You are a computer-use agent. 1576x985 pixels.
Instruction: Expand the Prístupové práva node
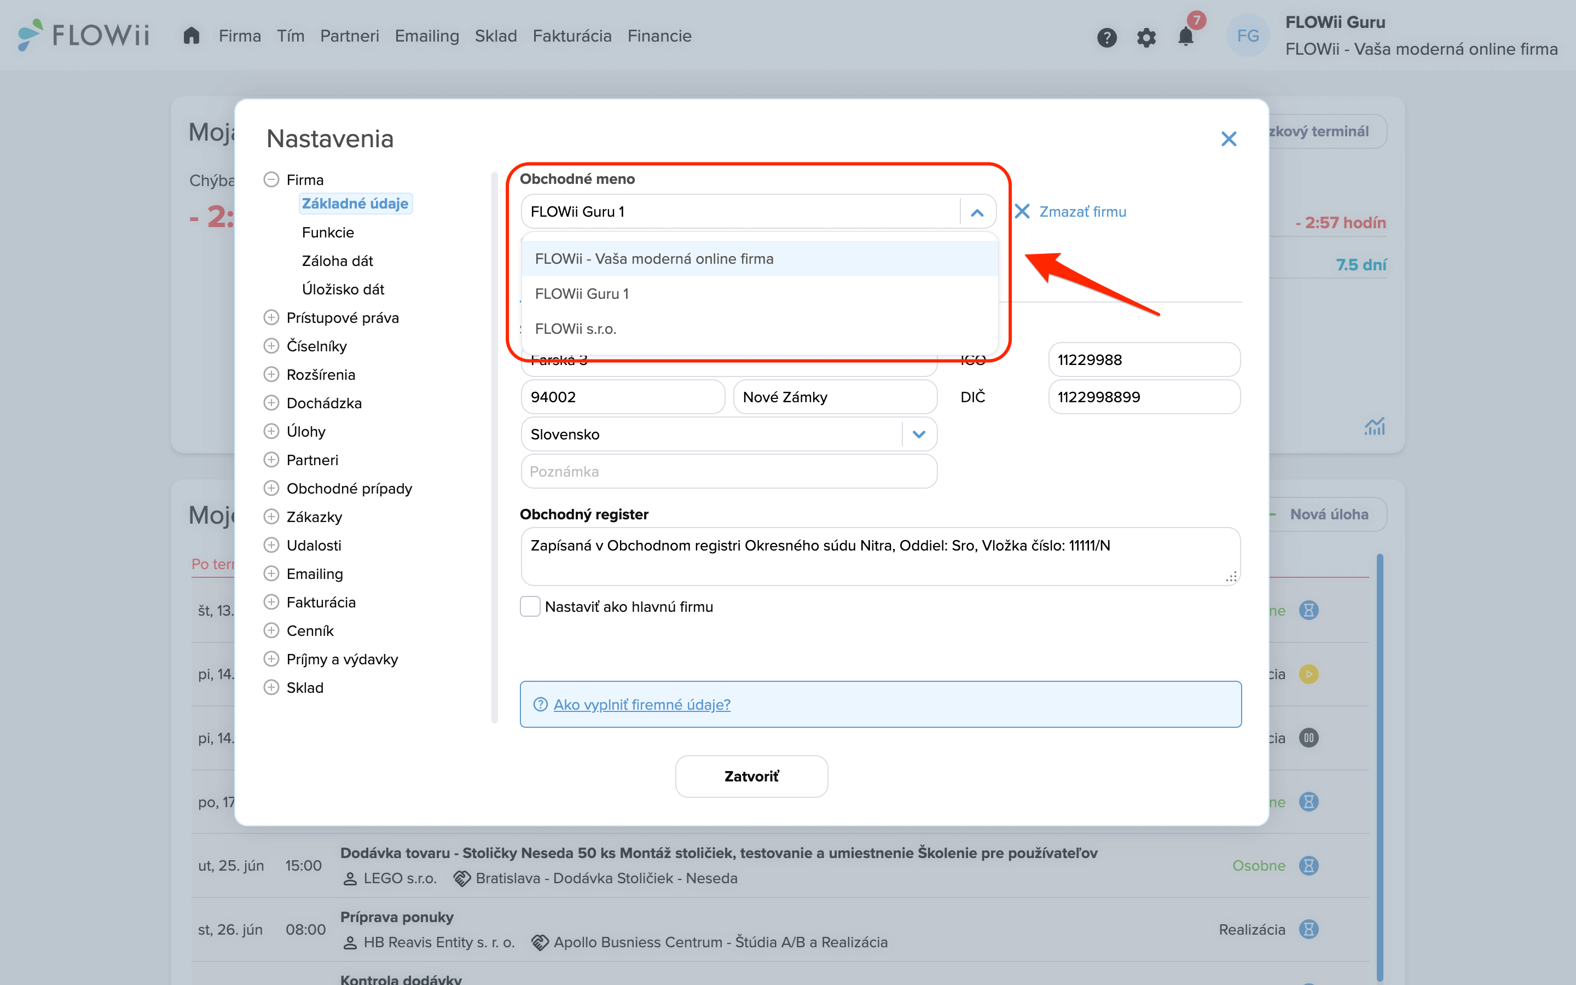[271, 318]
